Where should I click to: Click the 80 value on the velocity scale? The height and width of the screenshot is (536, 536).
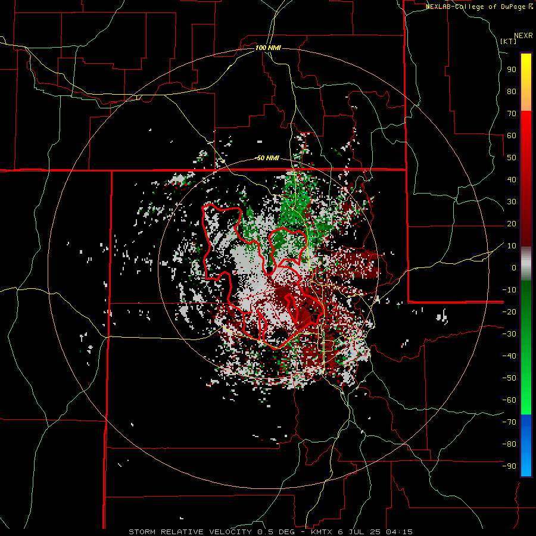point(512,92)
